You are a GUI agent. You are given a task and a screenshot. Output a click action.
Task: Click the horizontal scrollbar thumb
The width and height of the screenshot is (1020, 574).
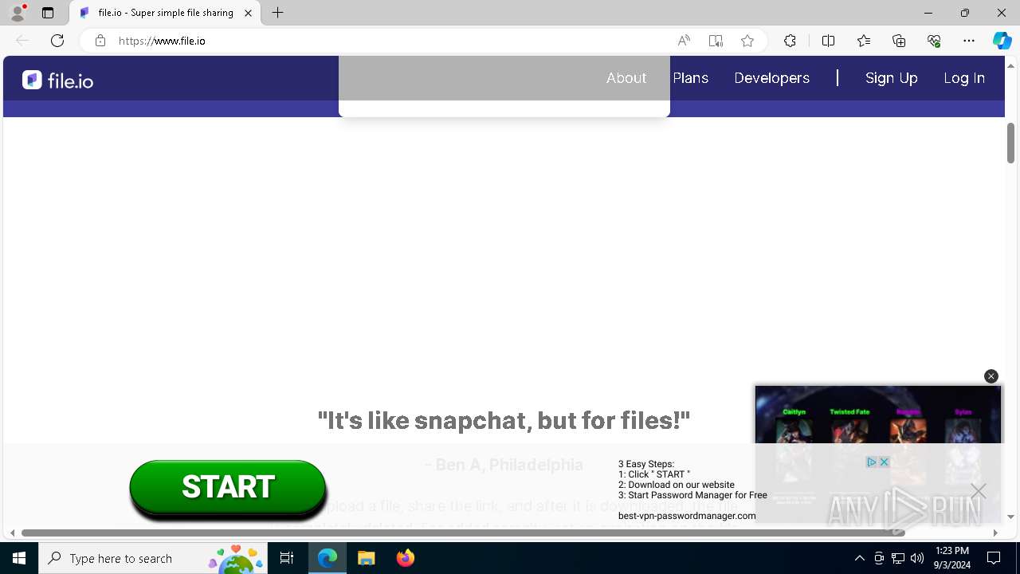tap(463, 533)
